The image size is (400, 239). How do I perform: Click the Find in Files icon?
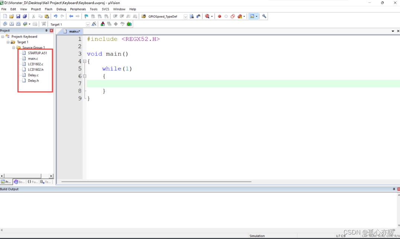point(143,16)
